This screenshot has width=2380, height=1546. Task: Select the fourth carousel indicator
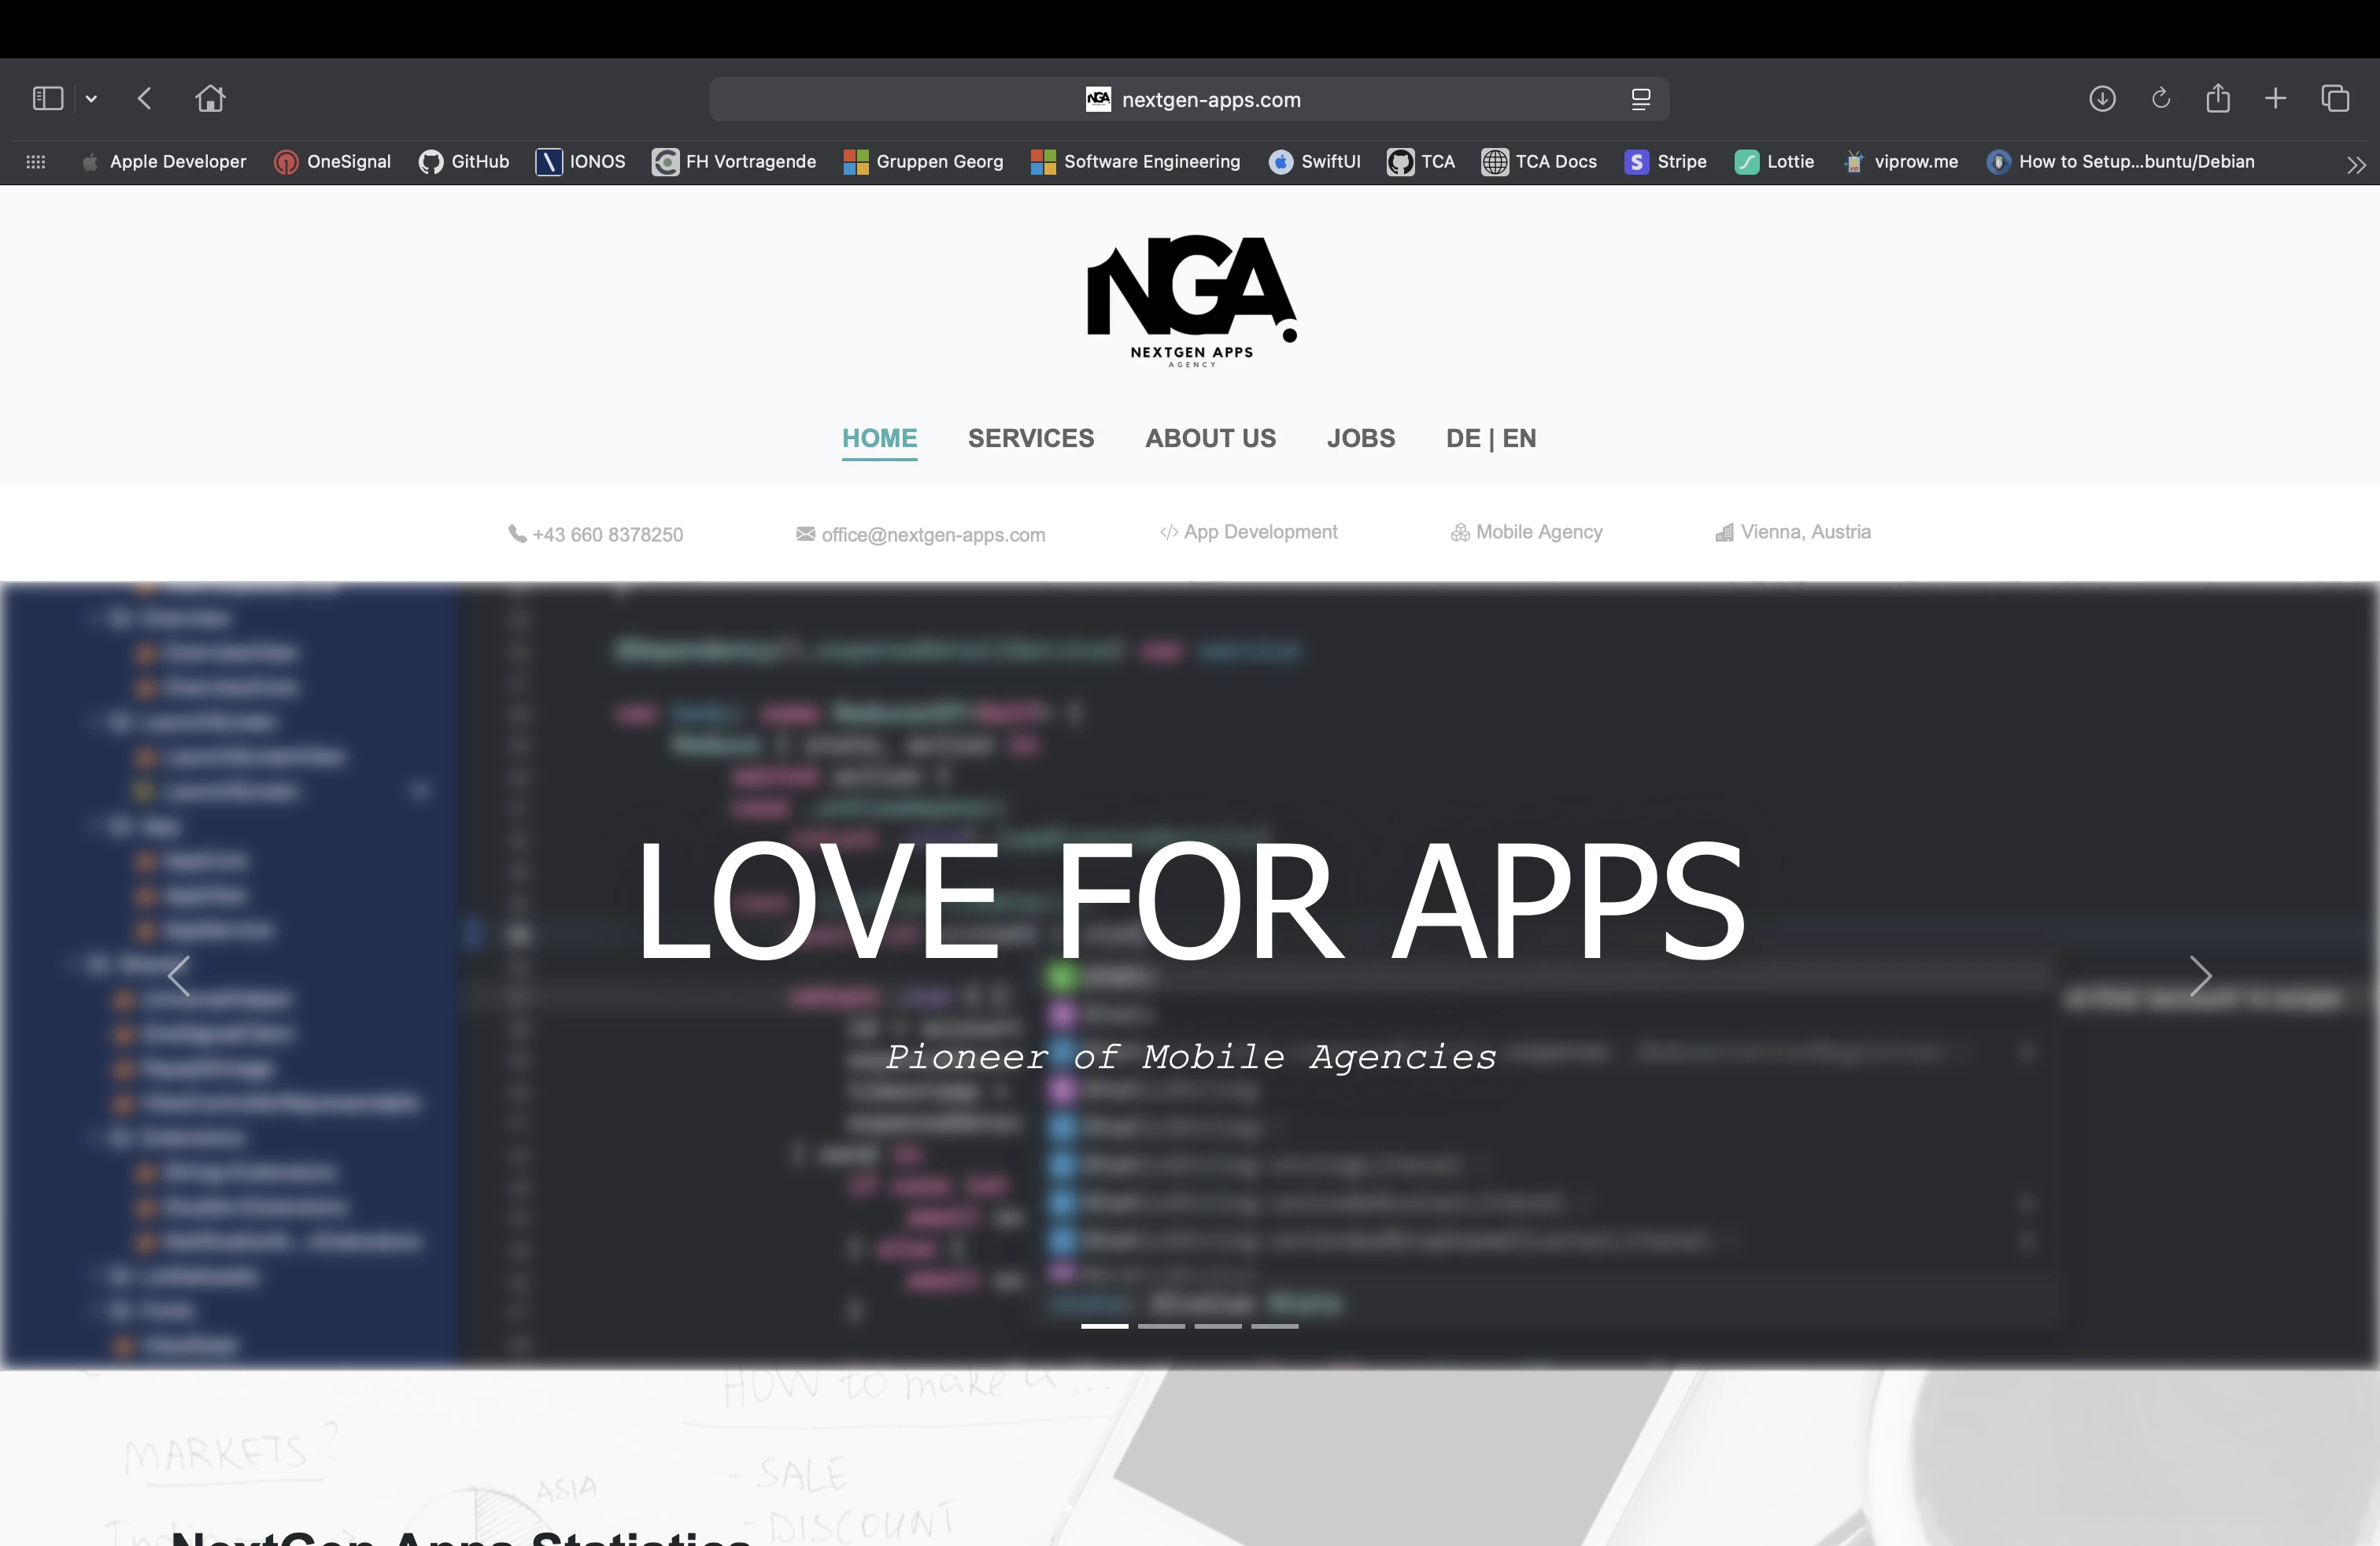(x=1275, y=1326)
